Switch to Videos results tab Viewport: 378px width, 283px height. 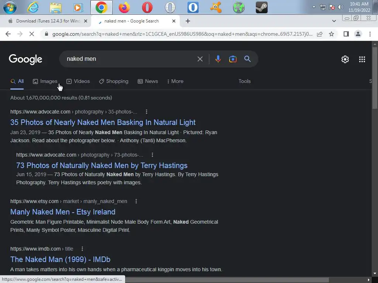click(x=78, y=81)
